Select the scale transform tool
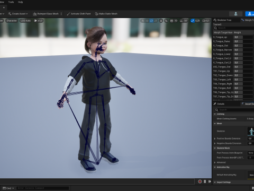The image size is (254, 191). (156, 21)
